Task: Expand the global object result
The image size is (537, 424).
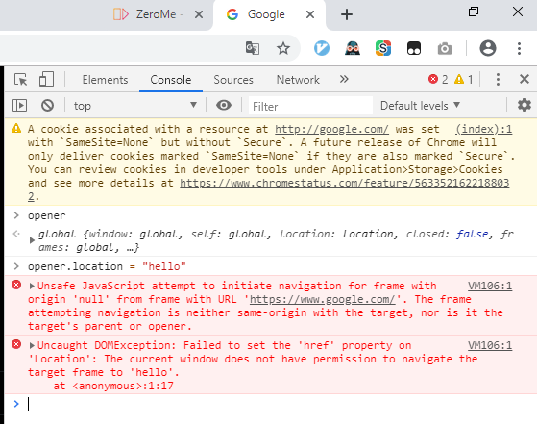Action: [x=32, y=240]
